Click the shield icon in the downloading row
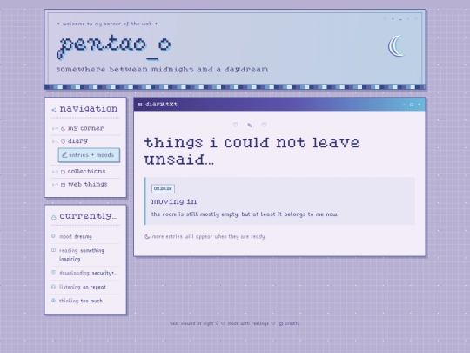The height and width of the screenshot is (353, 470). click(53, 273)
